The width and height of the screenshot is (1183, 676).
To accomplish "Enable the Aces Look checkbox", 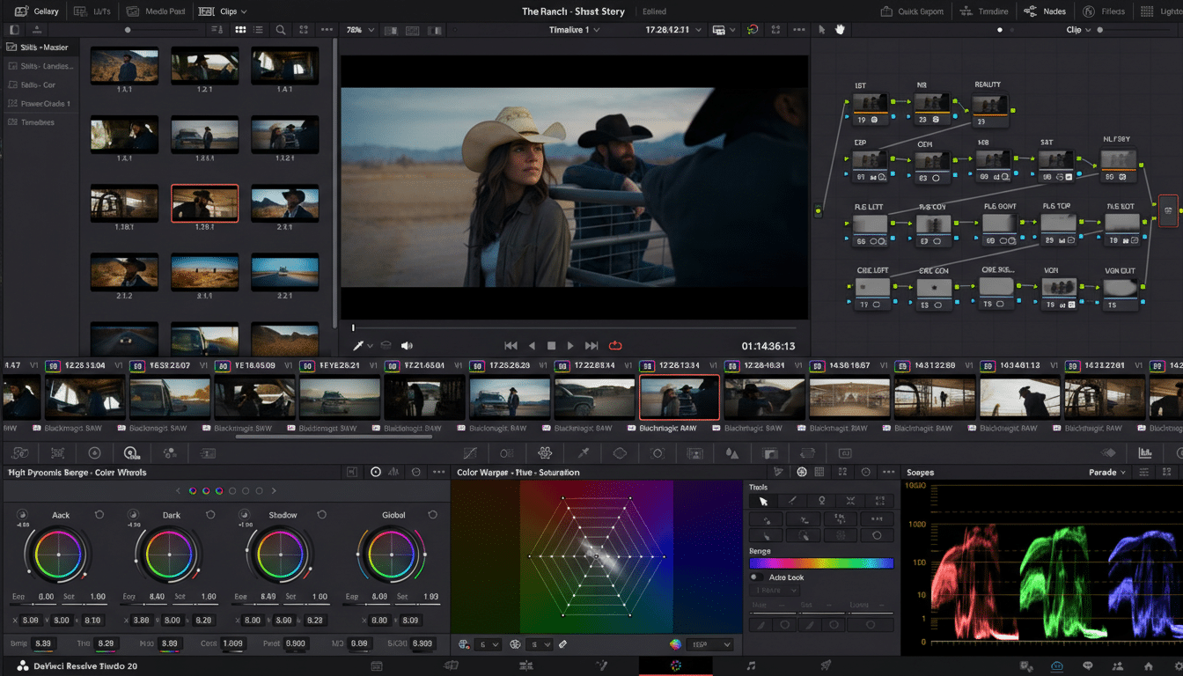I will pos(757,577).
